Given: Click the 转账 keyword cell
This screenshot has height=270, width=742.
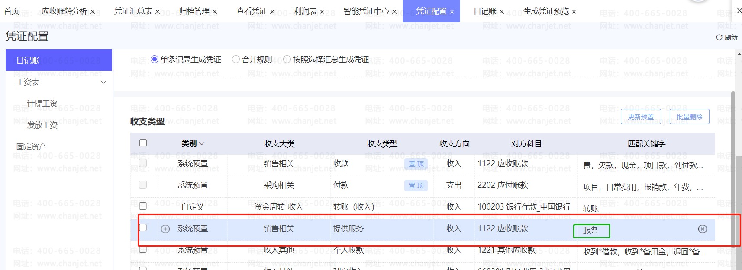Looking at the screenshot, I should (591, 209).
